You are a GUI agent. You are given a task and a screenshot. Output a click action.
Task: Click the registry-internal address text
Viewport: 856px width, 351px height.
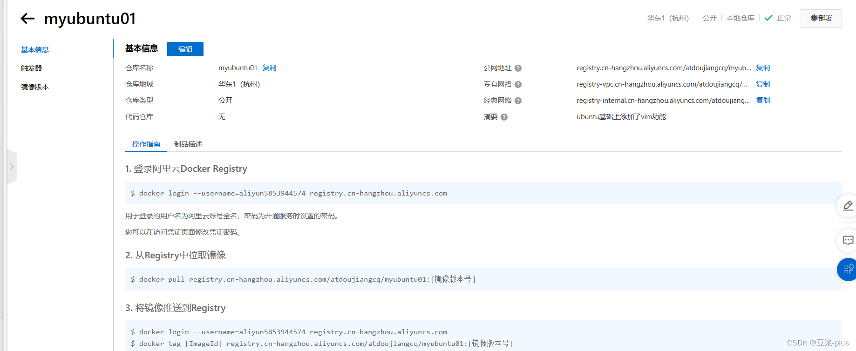(x=663, y=101)
